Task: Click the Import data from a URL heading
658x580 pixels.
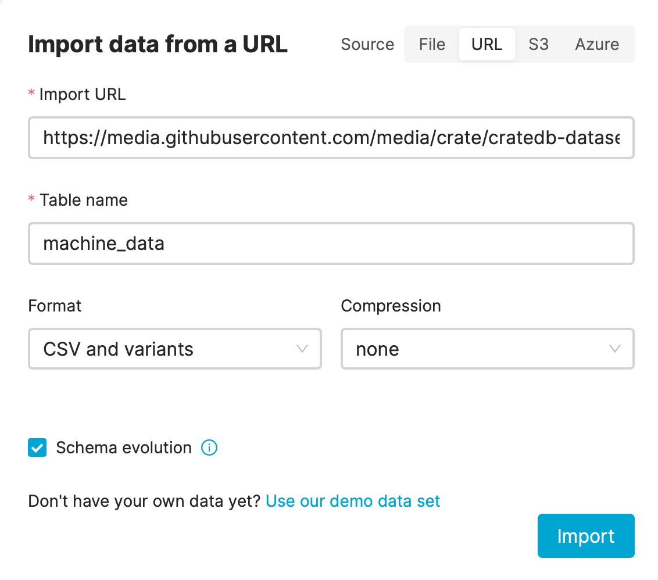Action: point(158,44)
